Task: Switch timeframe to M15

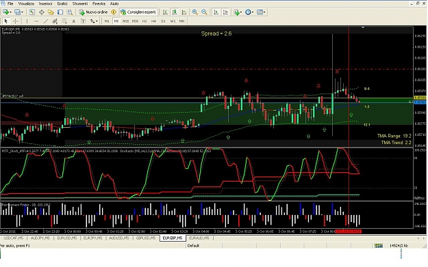Action: tap(125, 21)
